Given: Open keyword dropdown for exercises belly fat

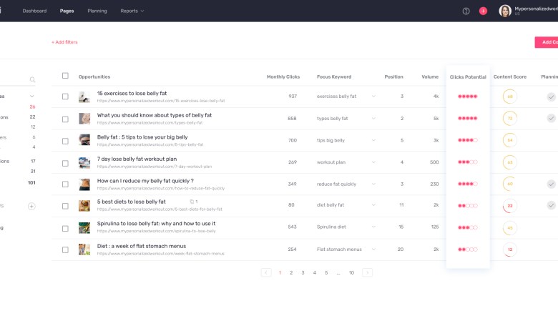Looking at the screenshot, I should (x=373, y=97).
